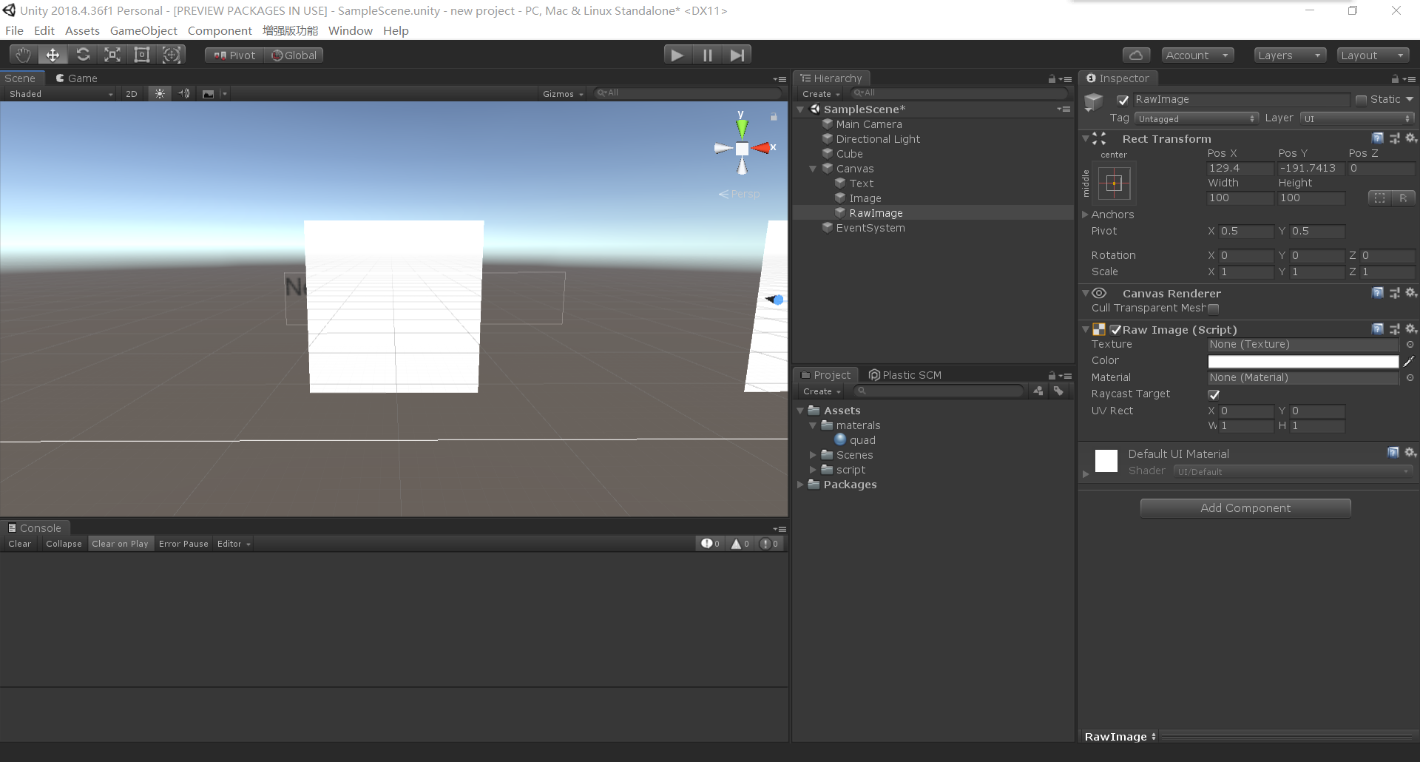Open Canvas Renderer preset selector
1420x762 pixels.
click(1395, 293)
